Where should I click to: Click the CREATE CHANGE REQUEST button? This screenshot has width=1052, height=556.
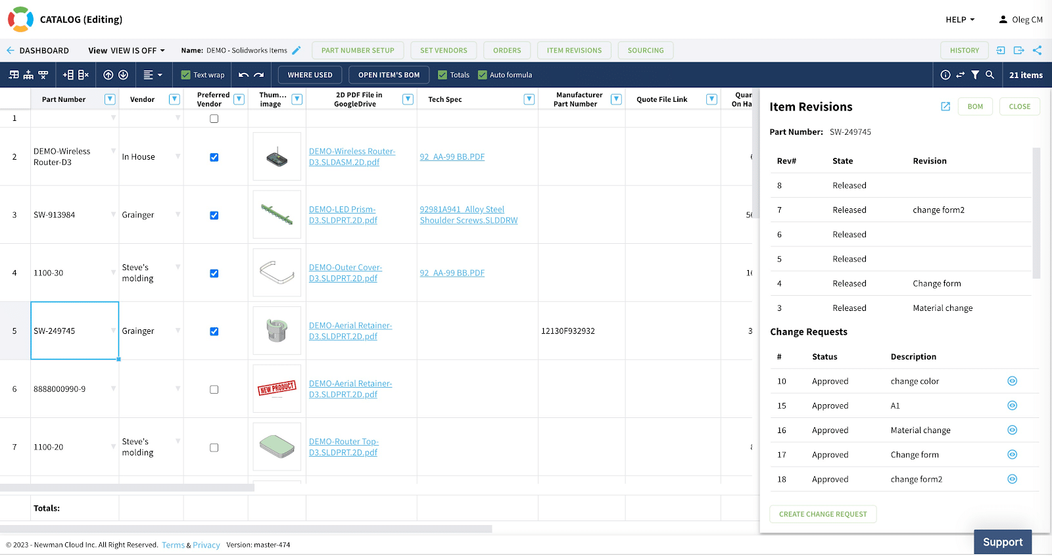pyautogui.click(x=823, y=514)
